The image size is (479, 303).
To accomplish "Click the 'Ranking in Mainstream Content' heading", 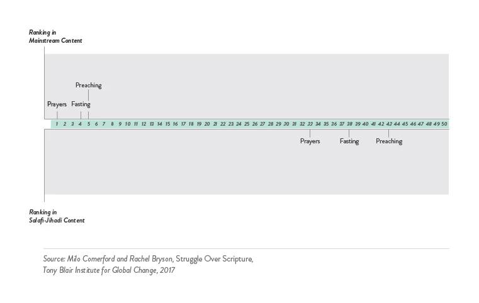I will [55, 36].
